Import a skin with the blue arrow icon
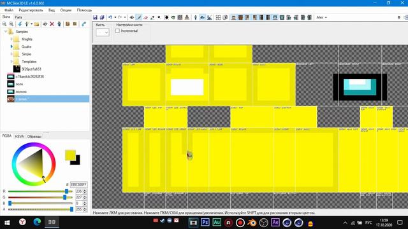408x229 pixels. pos(20,24)
